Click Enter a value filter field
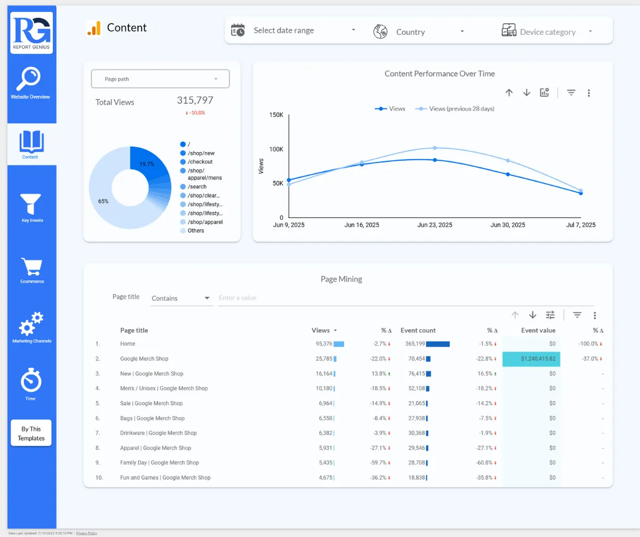Viewport: 640px width, 537px height. [x=406, y=298]
